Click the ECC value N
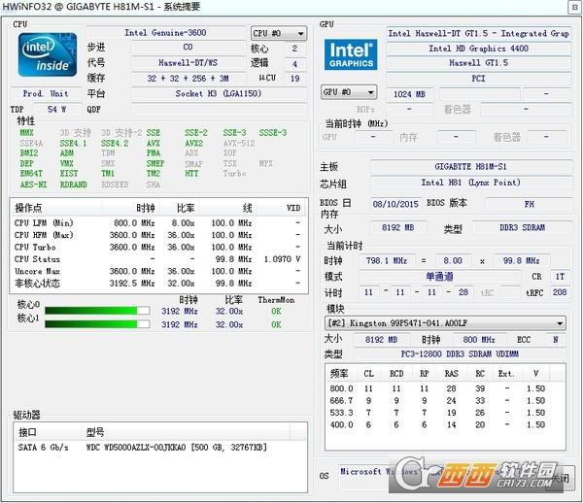This screenshot has height=503, width=583. pyautogui.click(x=556, y=339)
